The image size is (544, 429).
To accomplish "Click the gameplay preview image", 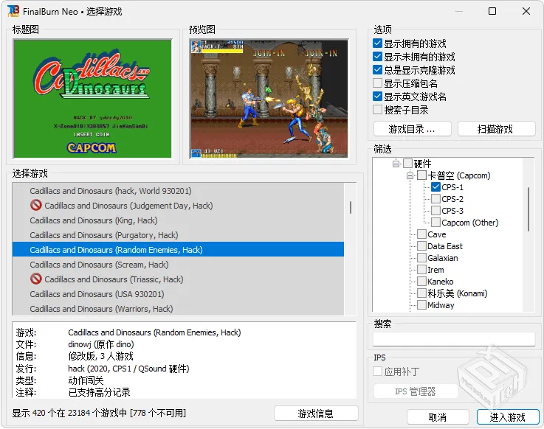I will click(269, 98).
